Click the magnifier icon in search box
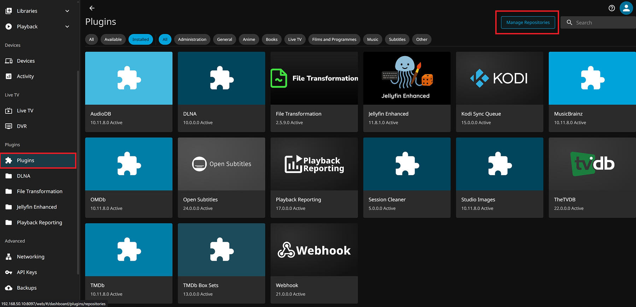636x307 pixels. point(570,23)
